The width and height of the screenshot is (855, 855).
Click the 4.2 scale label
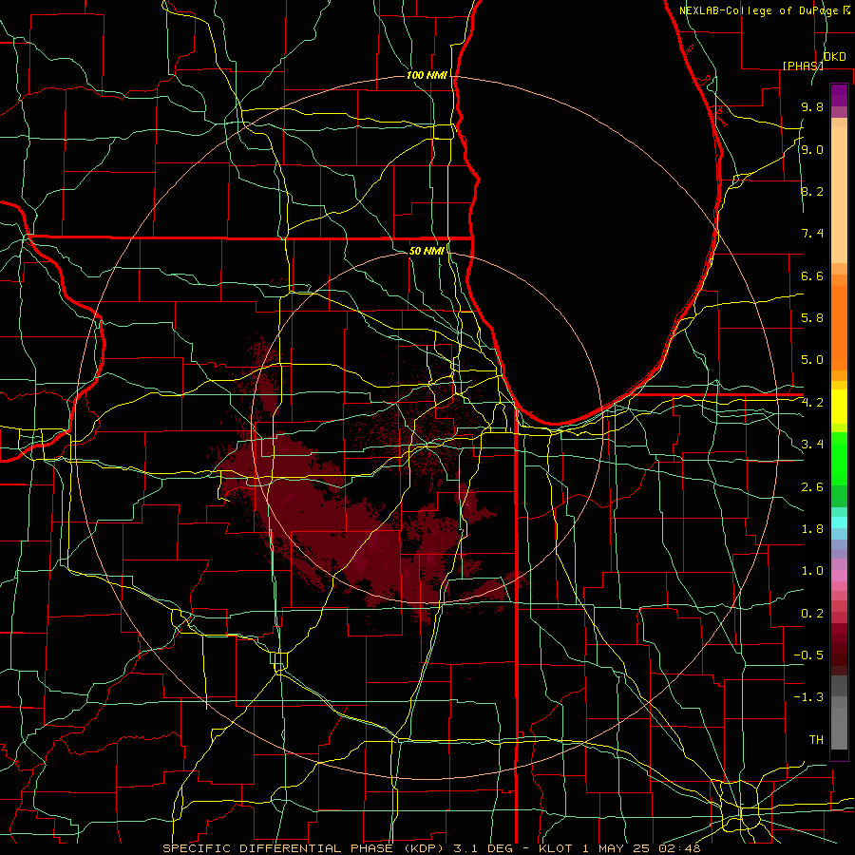[x=812, y=403]
